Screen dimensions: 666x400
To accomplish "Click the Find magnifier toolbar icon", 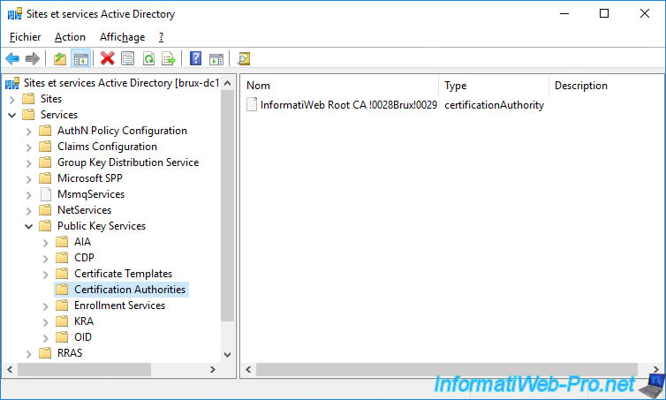I will point(244,59).
